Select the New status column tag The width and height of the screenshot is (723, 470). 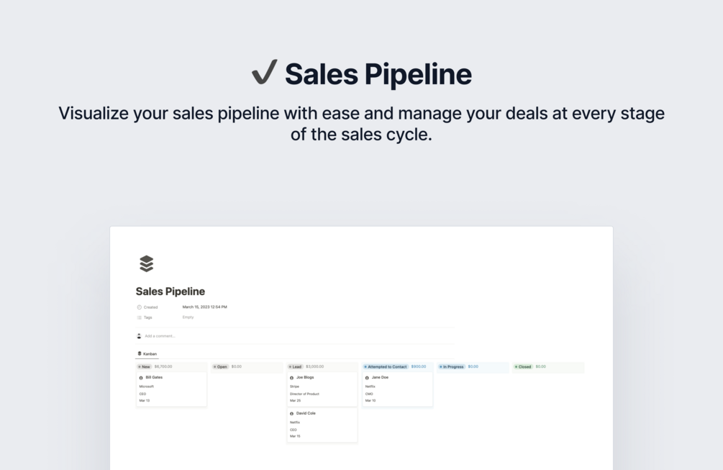(x=145, y=367)
